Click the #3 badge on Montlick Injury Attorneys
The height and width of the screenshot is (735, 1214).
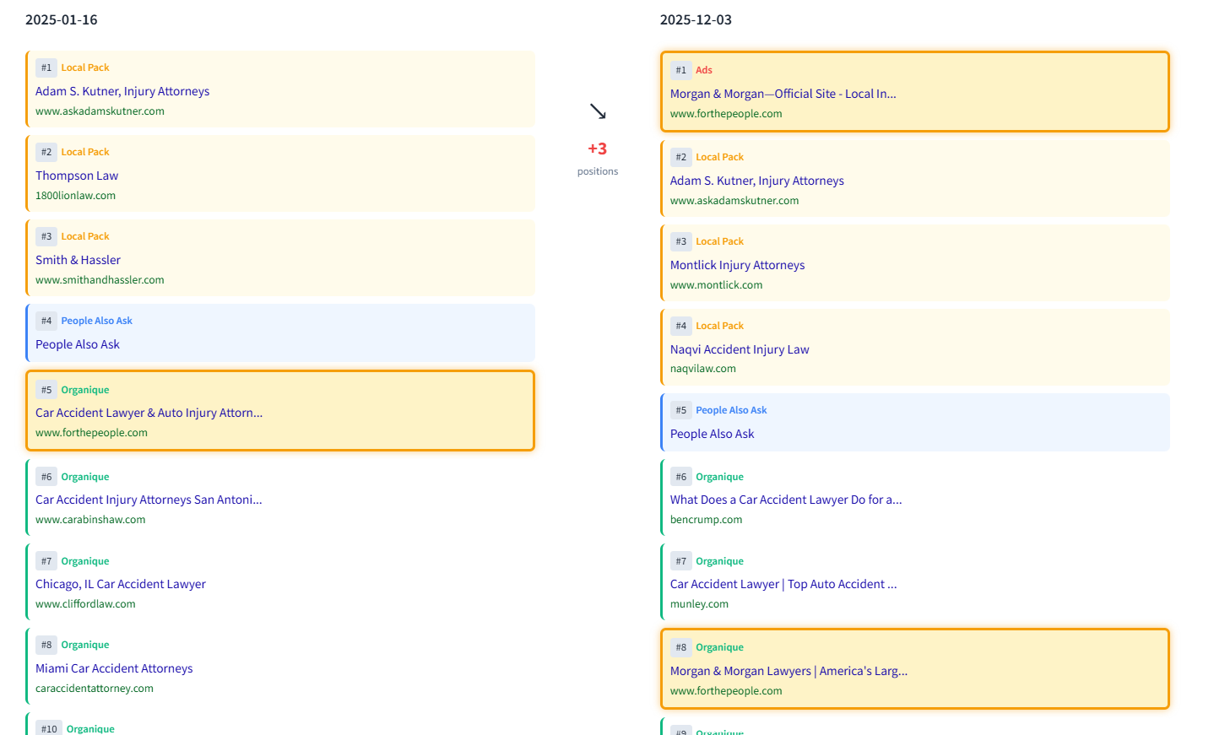pyautogui.click(x=681, y=241)
